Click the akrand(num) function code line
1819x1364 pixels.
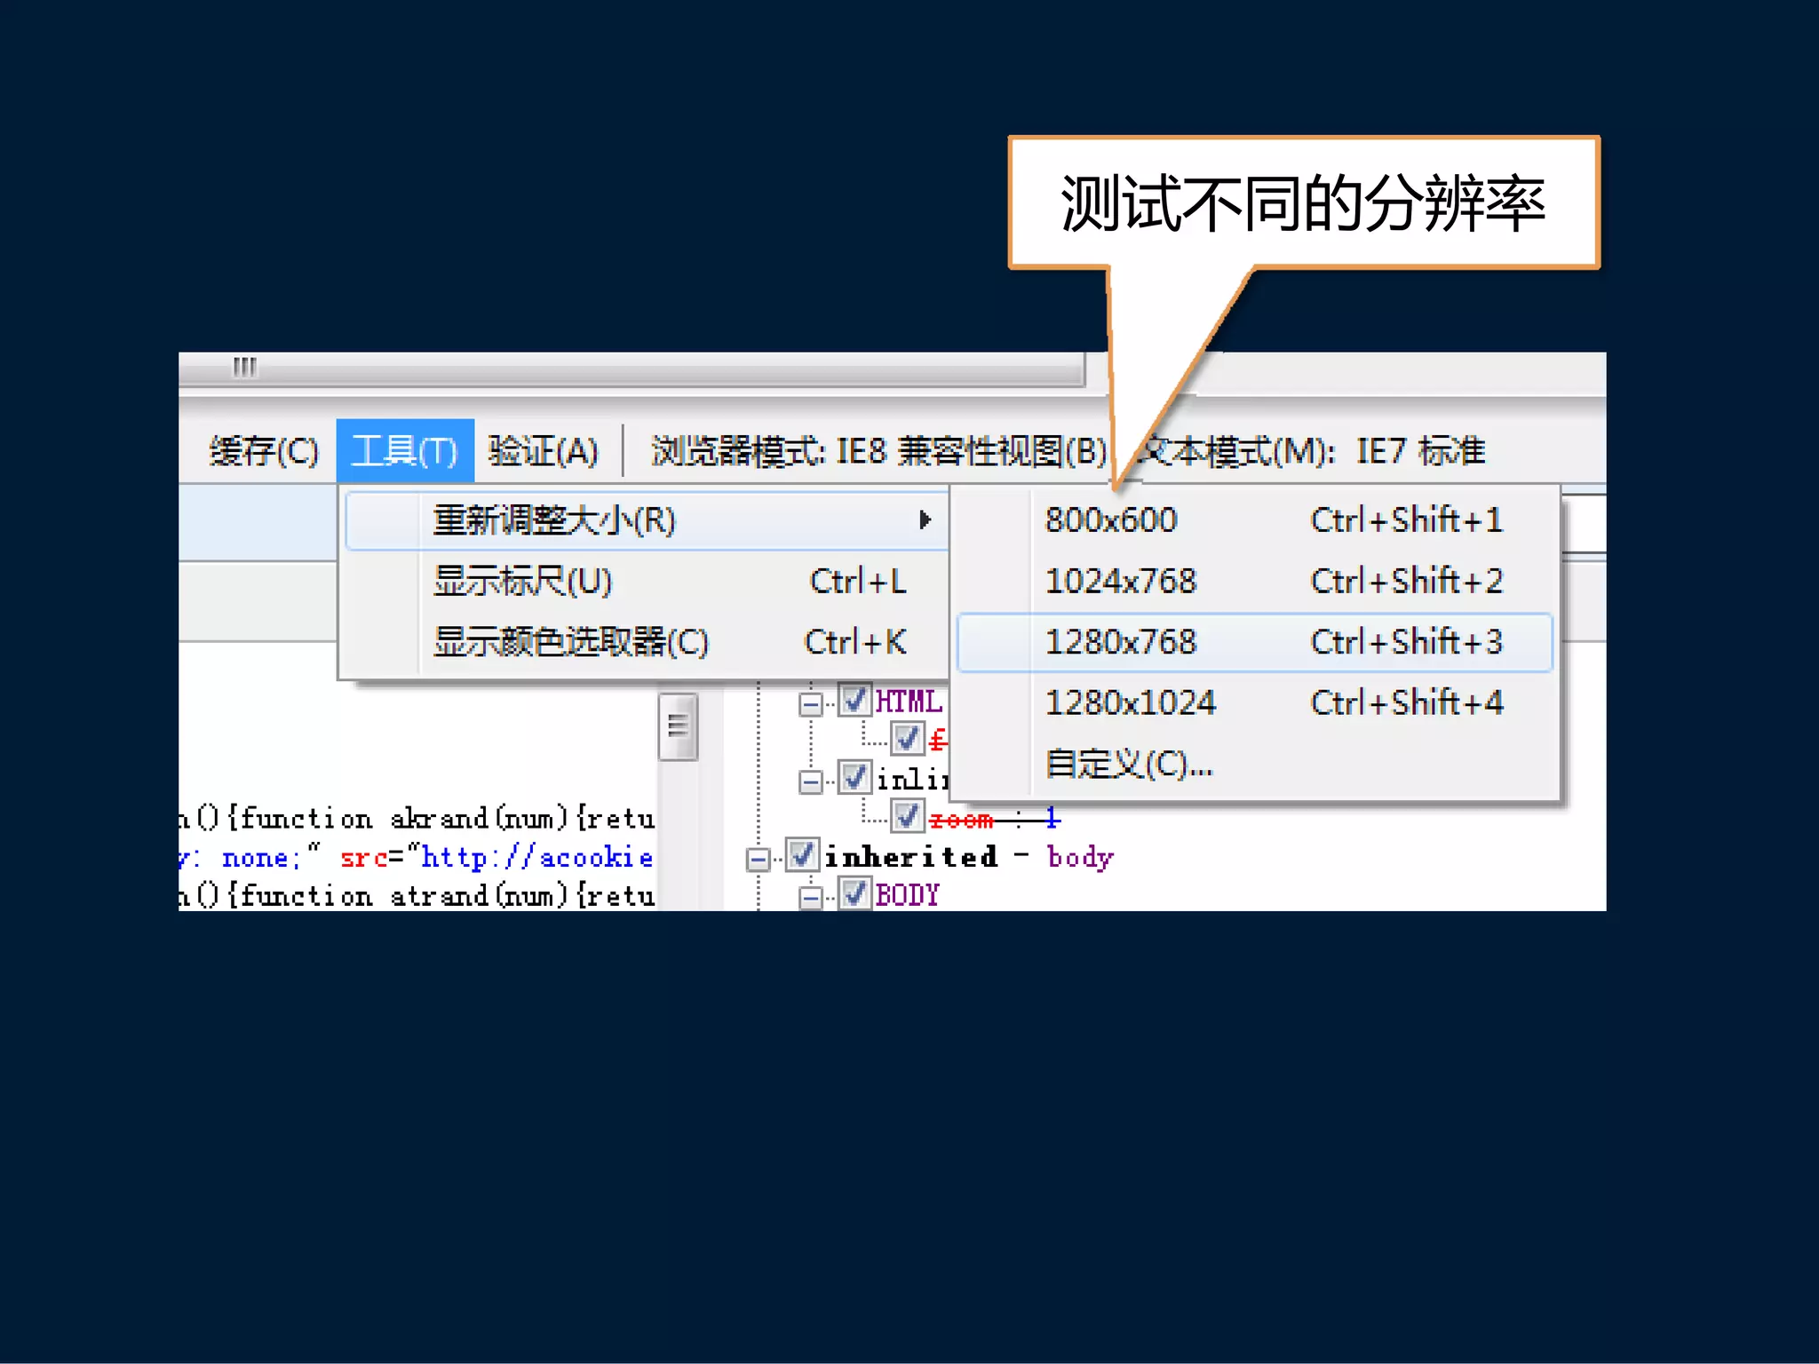point(417,819)
